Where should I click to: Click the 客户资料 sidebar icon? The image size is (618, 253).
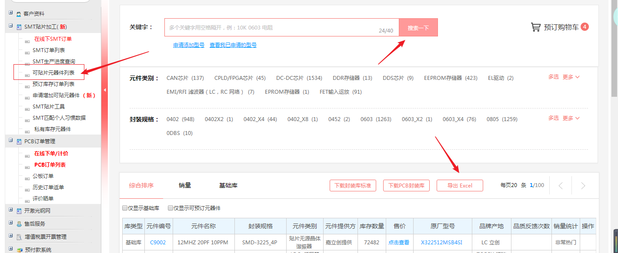click(x=19, y=14)
